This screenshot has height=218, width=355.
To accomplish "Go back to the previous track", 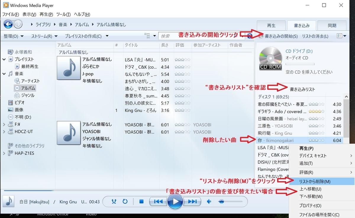I will coord(158,201).
